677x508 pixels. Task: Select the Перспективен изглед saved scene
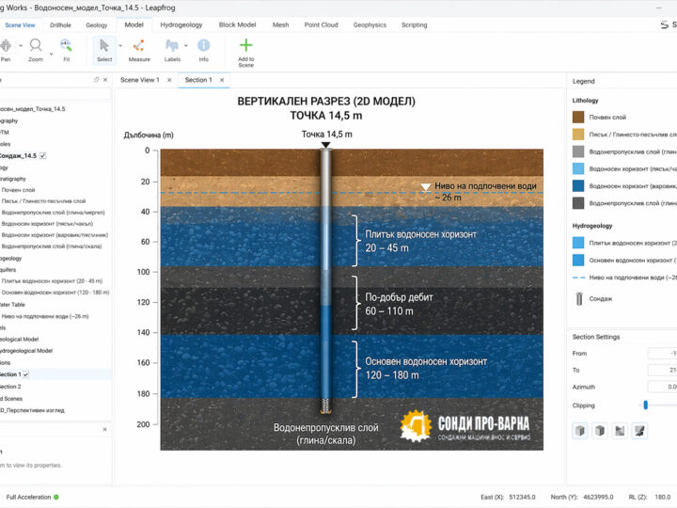[32, 410]
